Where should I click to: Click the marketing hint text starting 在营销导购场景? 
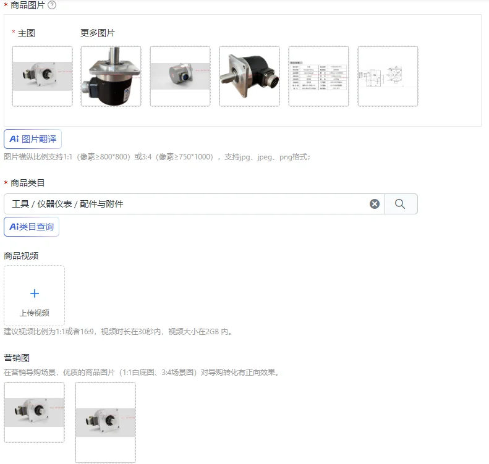click(x=142, y=373)
